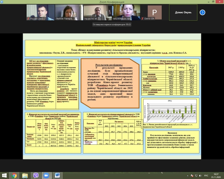Screen dimensions: 224x179
Task: Click 'Висновки' heading on the slide
Action: point(172,133)
